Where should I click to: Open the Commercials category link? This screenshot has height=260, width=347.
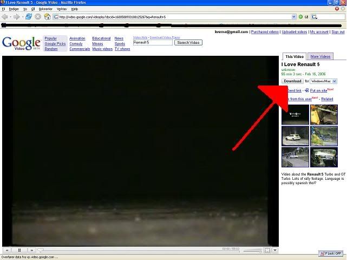[80, 49]
